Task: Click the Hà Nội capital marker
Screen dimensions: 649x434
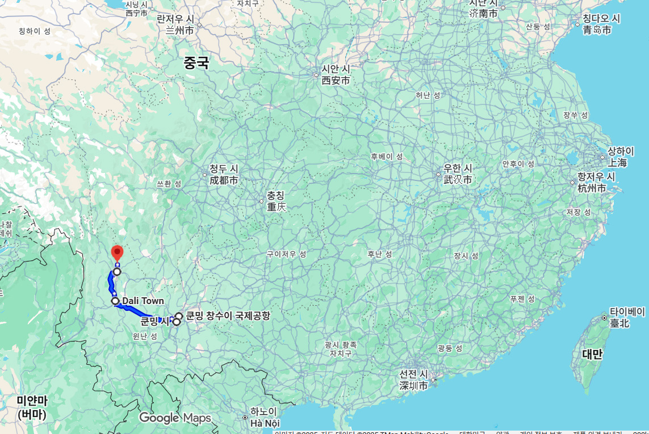Action: pos(245,418)
